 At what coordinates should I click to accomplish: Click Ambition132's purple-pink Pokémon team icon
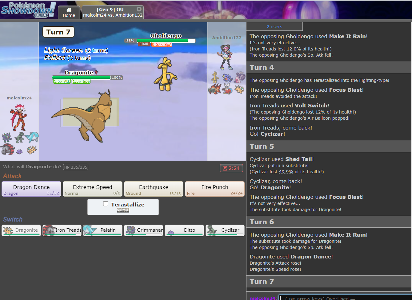(240, 77)
